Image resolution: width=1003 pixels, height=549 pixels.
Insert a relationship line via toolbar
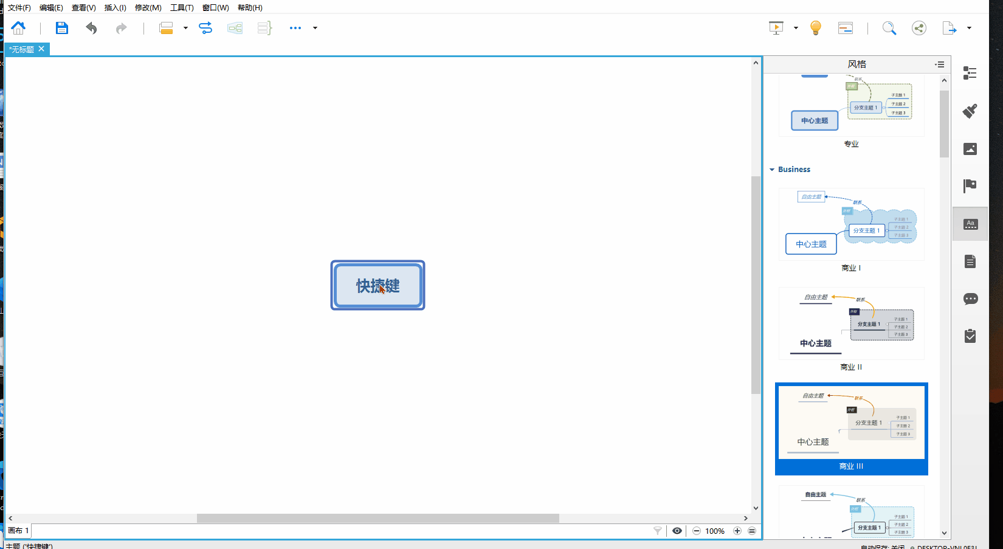tap(205, 28)
